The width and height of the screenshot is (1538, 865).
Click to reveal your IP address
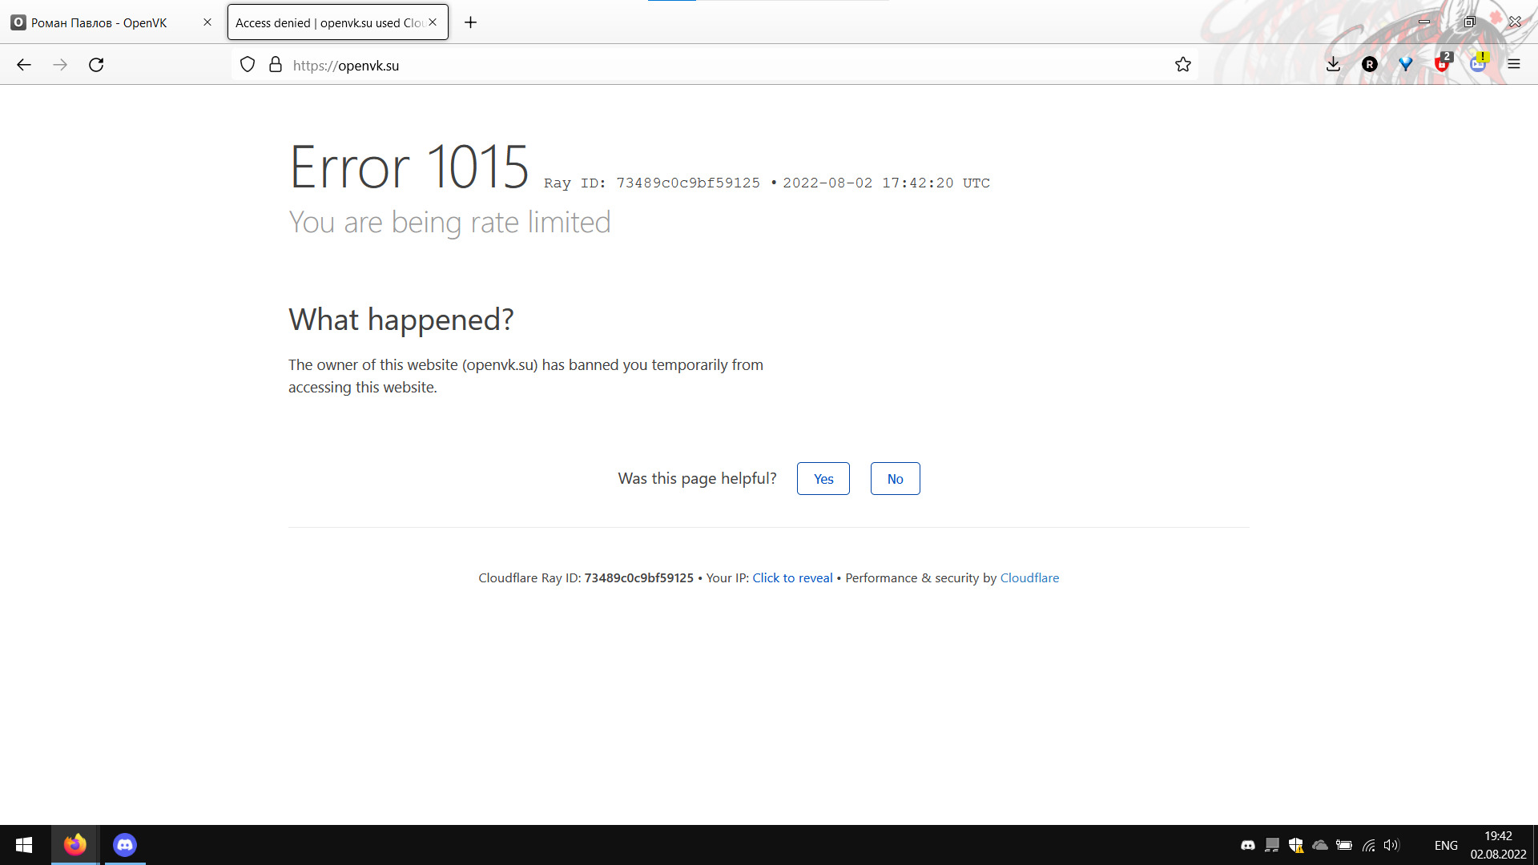792,578
